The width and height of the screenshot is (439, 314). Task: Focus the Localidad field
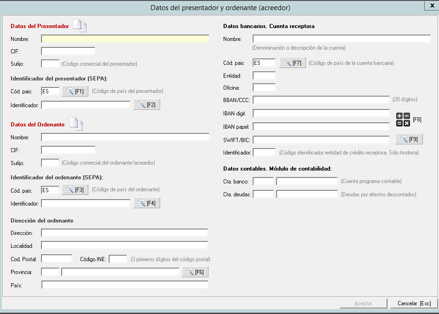click(124, 245)
